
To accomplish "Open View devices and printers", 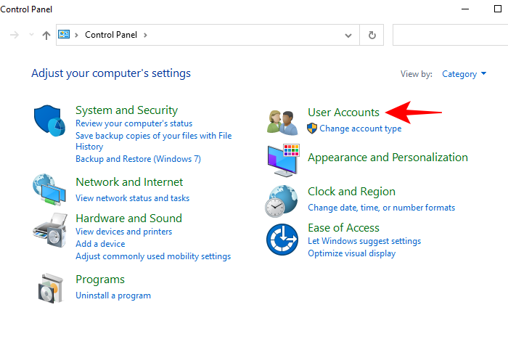I will click(123, 232).
